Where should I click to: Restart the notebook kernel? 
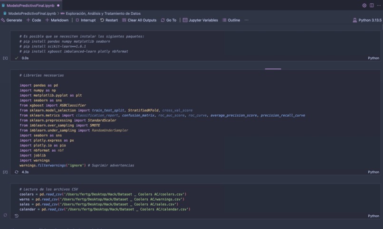[109, 20]
